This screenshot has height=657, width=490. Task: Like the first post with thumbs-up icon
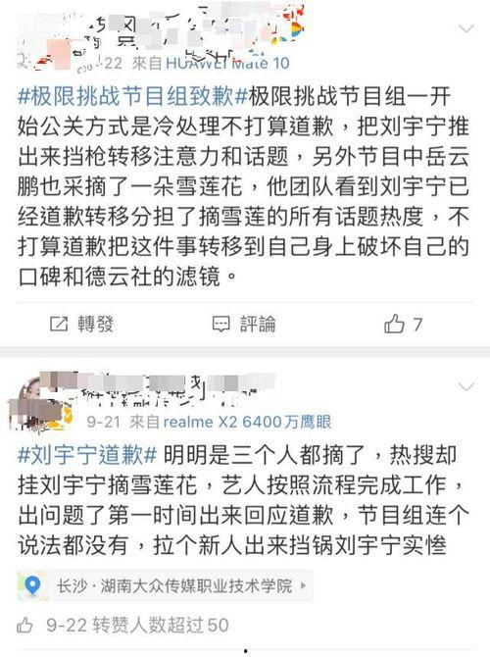tap(394, 324)
